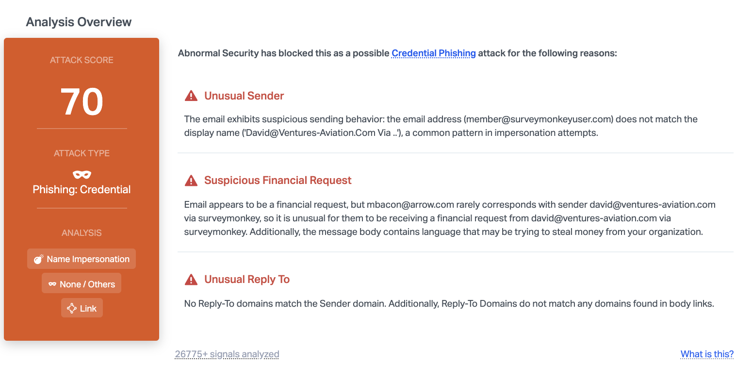Select the None / Others tag
The image size is (752, 365).
[82, 284]
